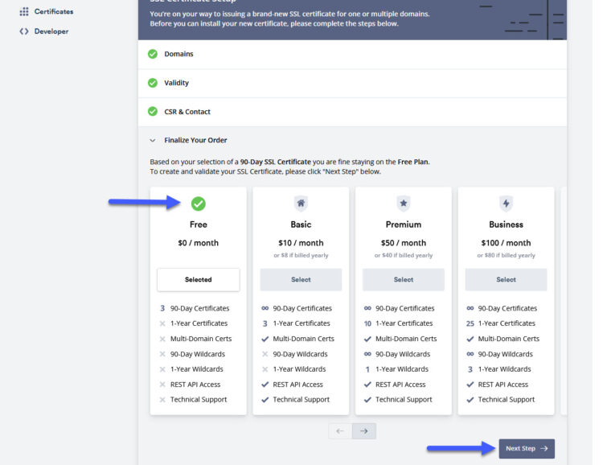Click Free plan's 90-Day Certificates row

tap(195, 308)
